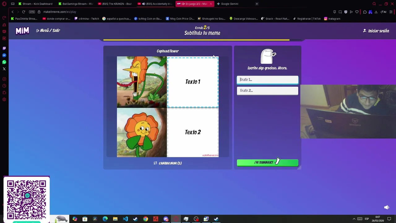This screenshot has width=396, height=223.
Task: Open the taskbar clock 0:07
Action: click(x=377, y=219)
